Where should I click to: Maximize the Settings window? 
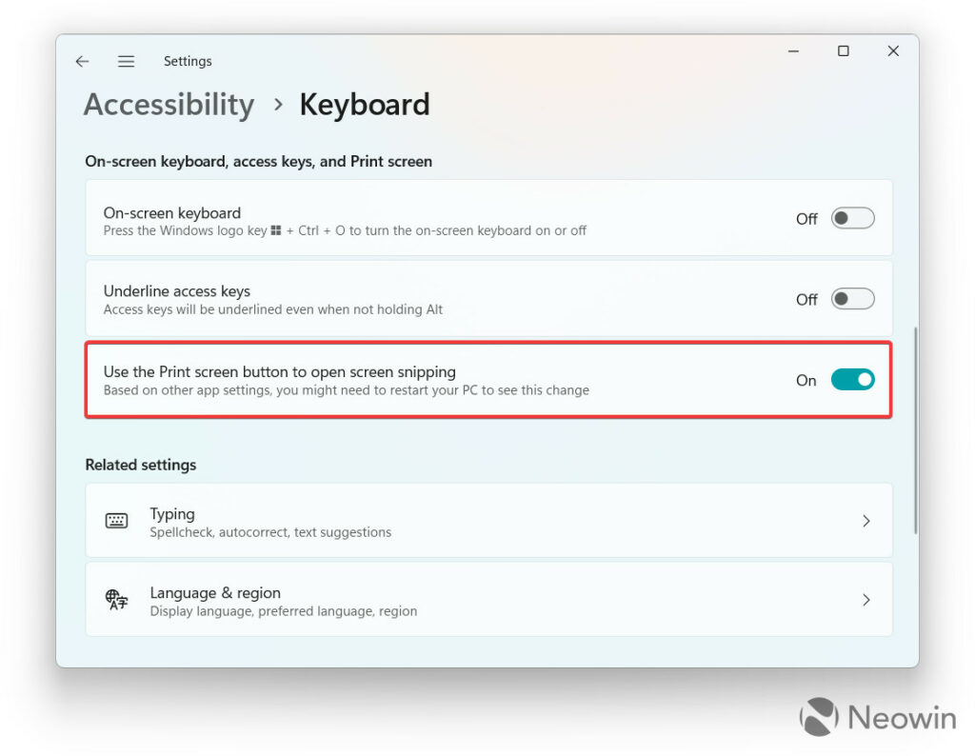pos(843,51)
